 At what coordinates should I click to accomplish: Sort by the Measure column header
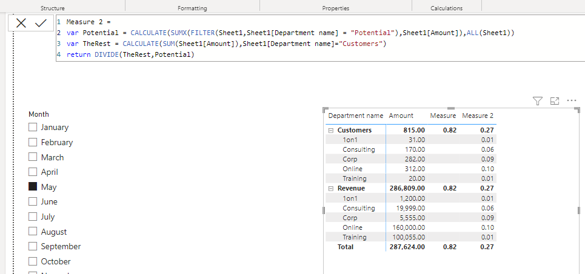pyautogui.click(x=443, y=116)
